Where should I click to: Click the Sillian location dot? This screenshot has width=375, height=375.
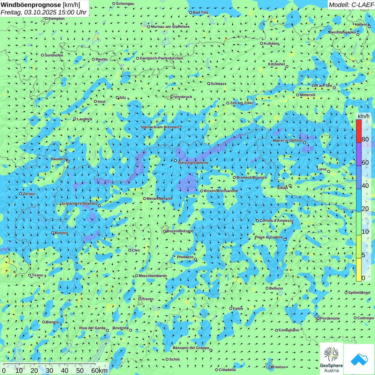290,185
